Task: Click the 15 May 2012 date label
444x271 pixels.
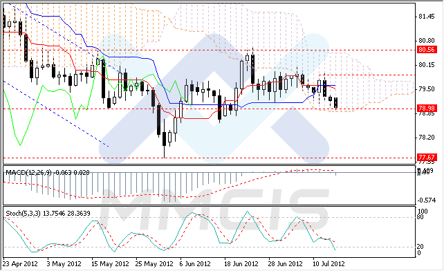Action: point(110,264)
